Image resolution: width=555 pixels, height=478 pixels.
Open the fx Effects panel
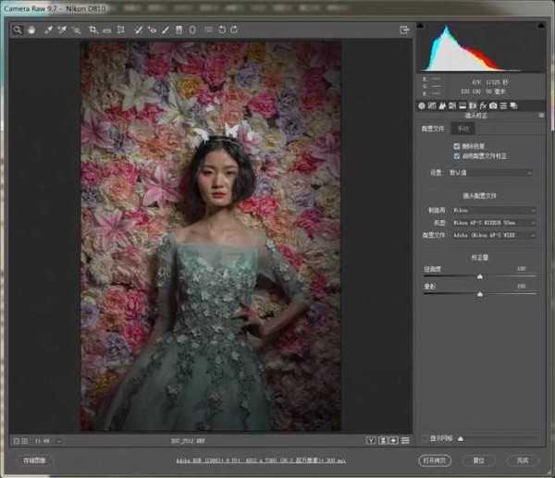[x=484, y=106]
